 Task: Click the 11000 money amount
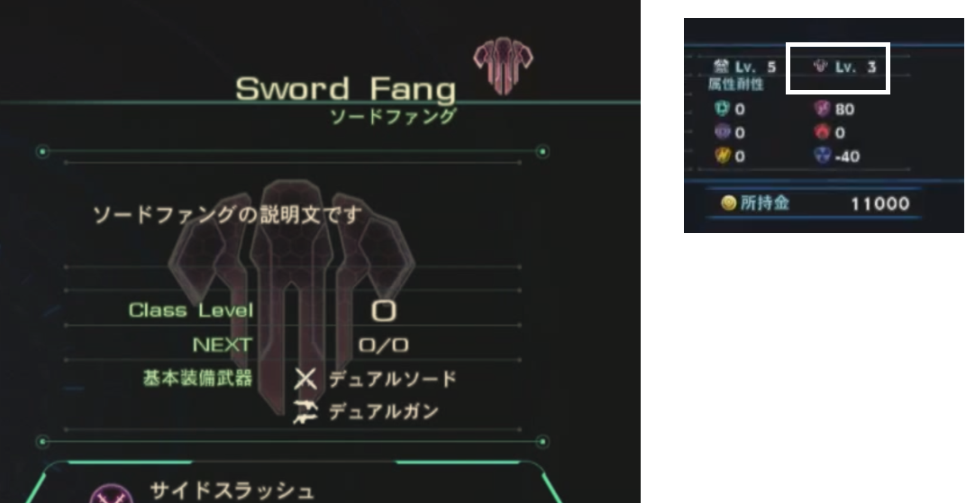click(879, 203)
